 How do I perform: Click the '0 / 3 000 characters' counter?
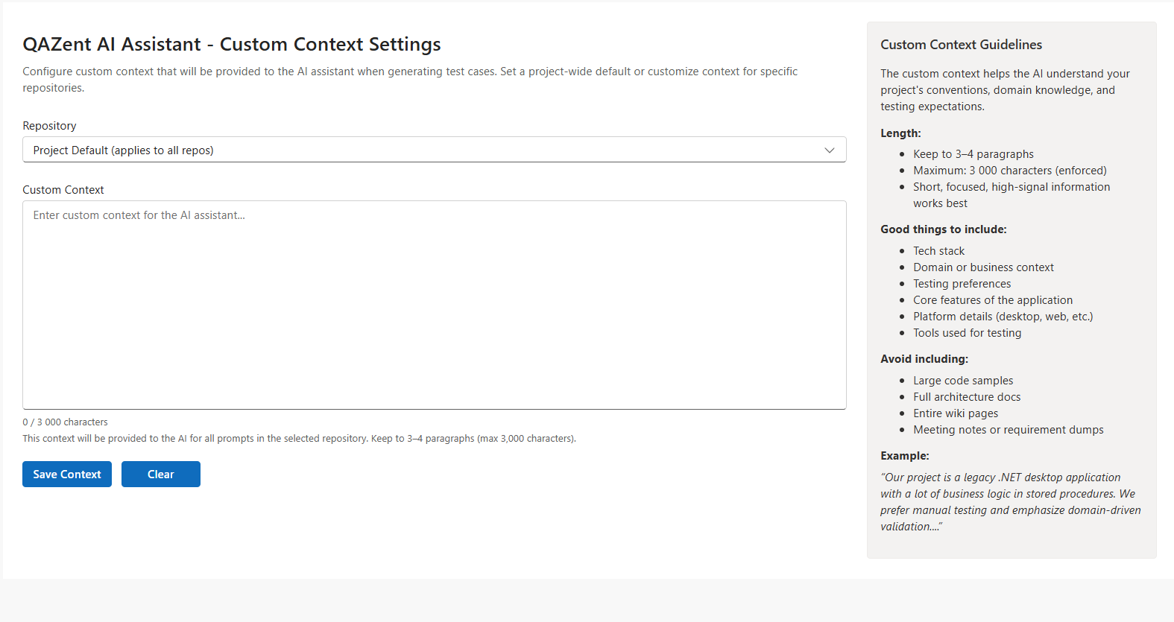click(x=65, y=422)
